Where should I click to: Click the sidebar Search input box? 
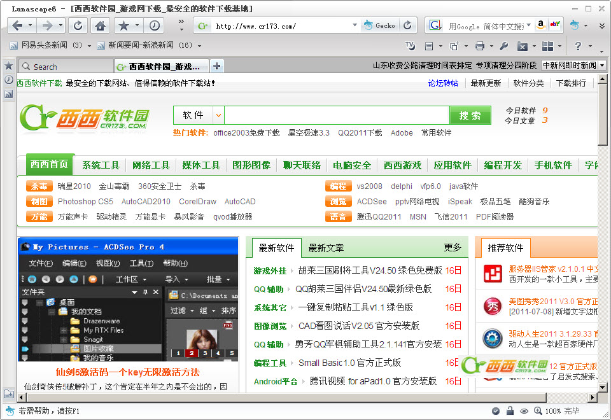coord(65,67)
